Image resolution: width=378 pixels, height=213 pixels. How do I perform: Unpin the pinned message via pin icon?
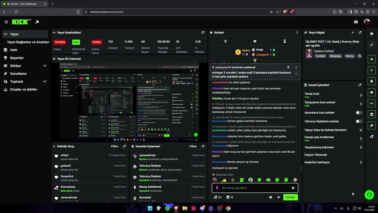click(288, 67)
